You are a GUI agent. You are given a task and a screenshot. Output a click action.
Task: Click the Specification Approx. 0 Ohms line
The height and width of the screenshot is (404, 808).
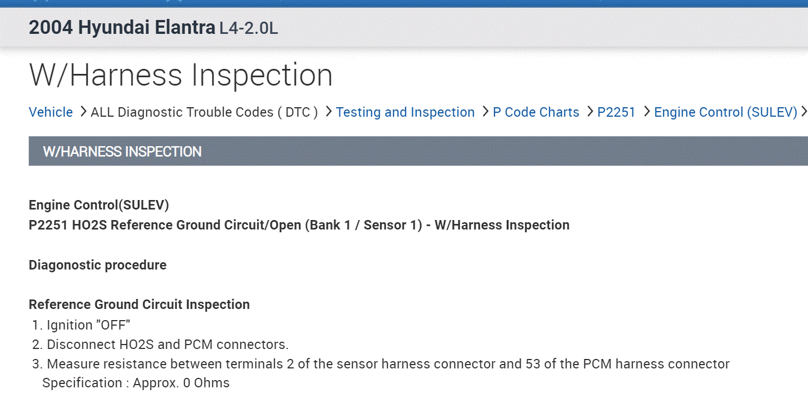tap(136, 383)
